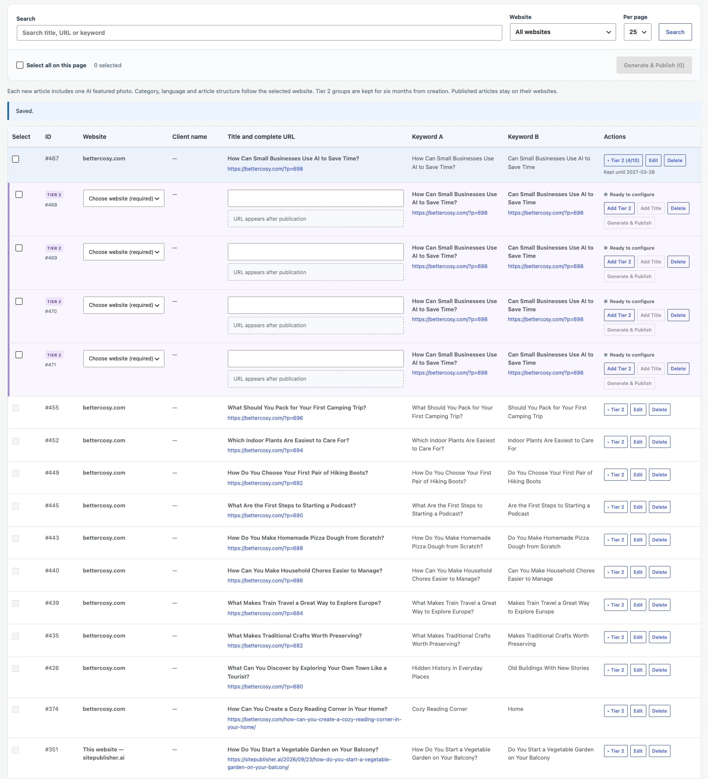Expand Tier 2 for the vegetable garden article #351
Image resolution: width=708 pixels, height=779 pixels.
pyautogui.click(x=616, y=751)
